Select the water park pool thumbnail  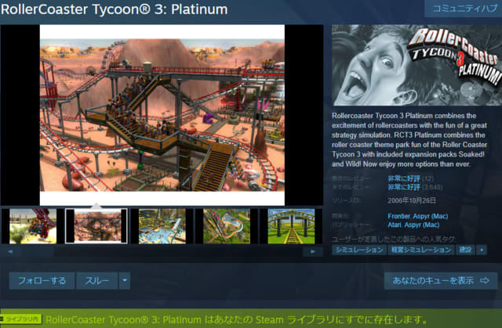coord(162,226)
